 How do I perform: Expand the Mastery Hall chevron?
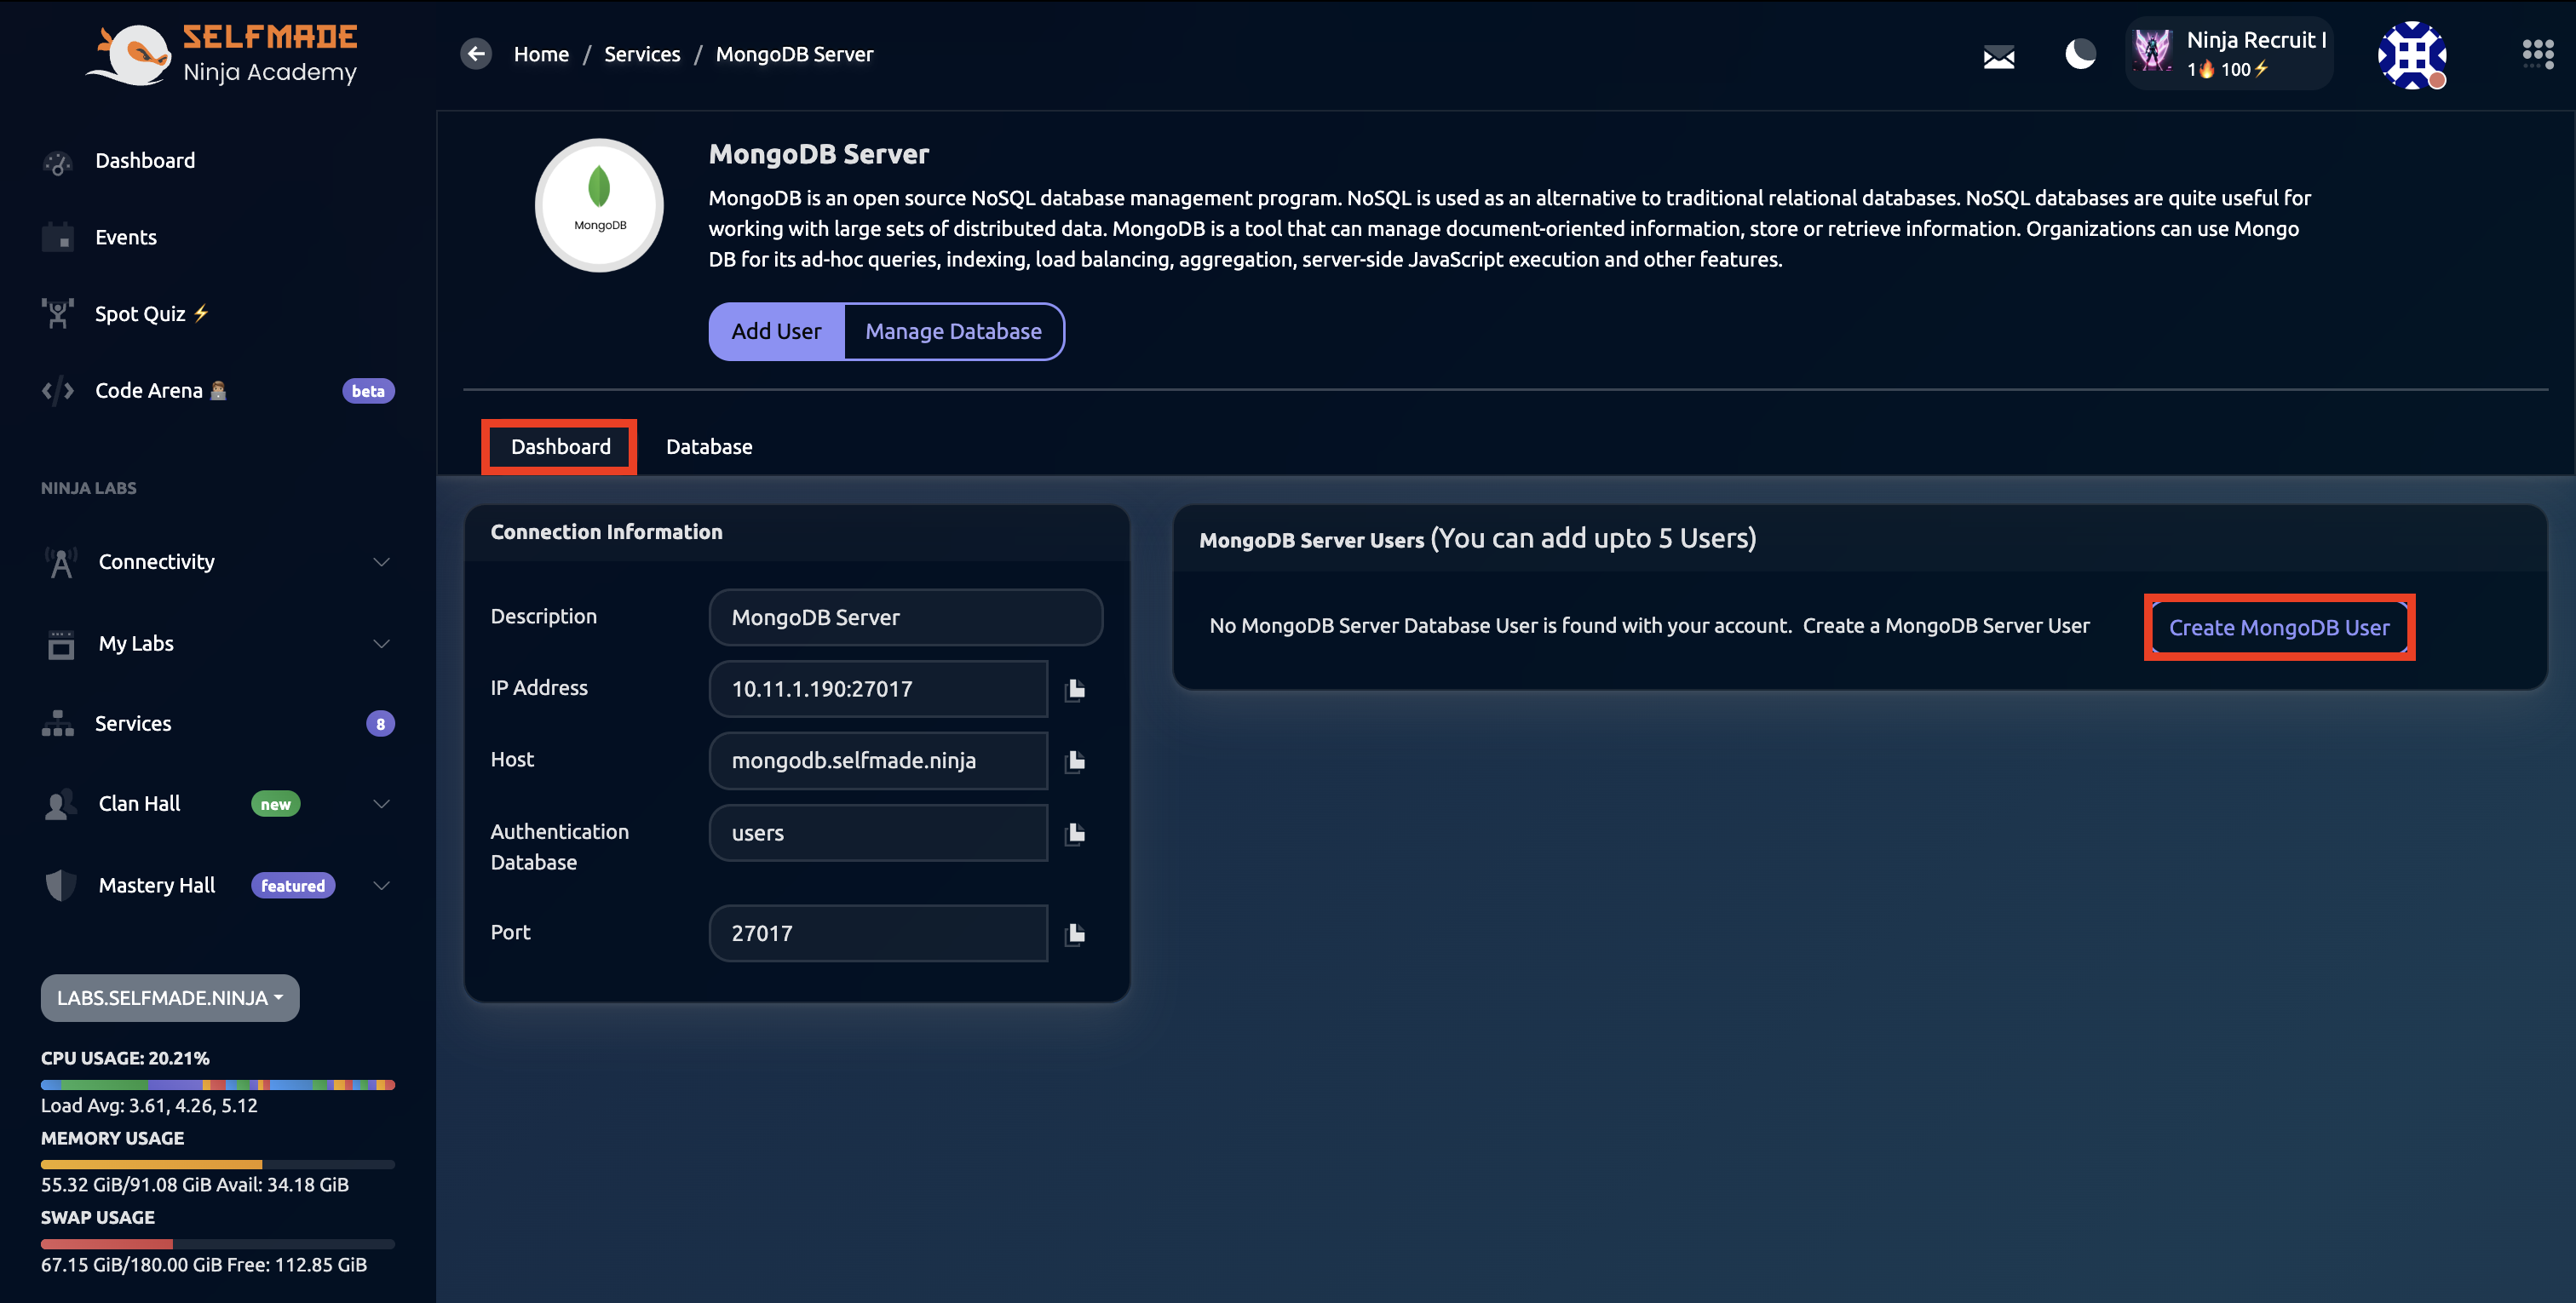click(x=381, y=886)
